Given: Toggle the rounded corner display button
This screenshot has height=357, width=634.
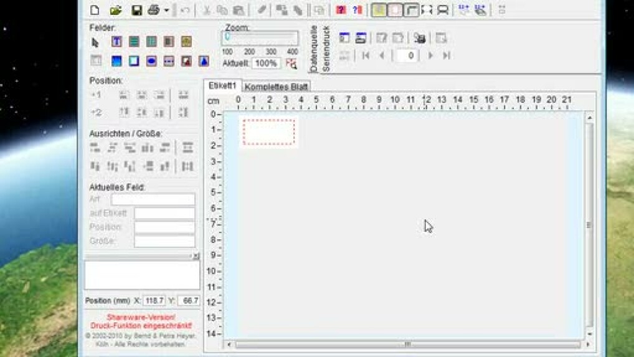Looking at the screenshot, I should pyautogui.click(x=411, y=10).
